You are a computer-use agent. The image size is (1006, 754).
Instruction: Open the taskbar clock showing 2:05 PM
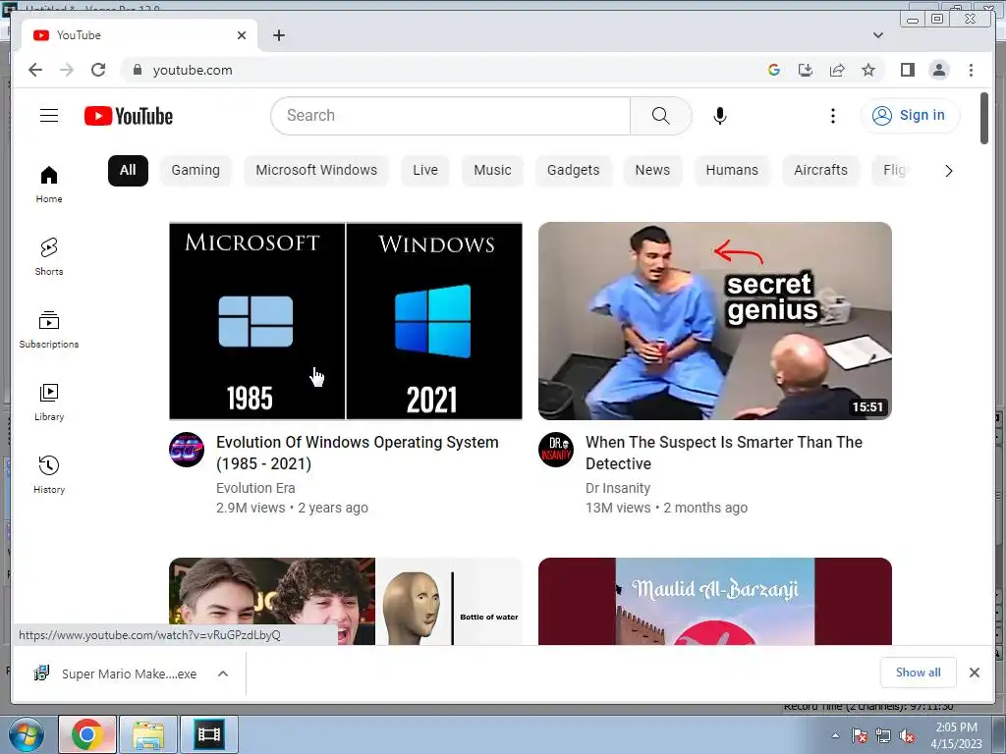956,735
